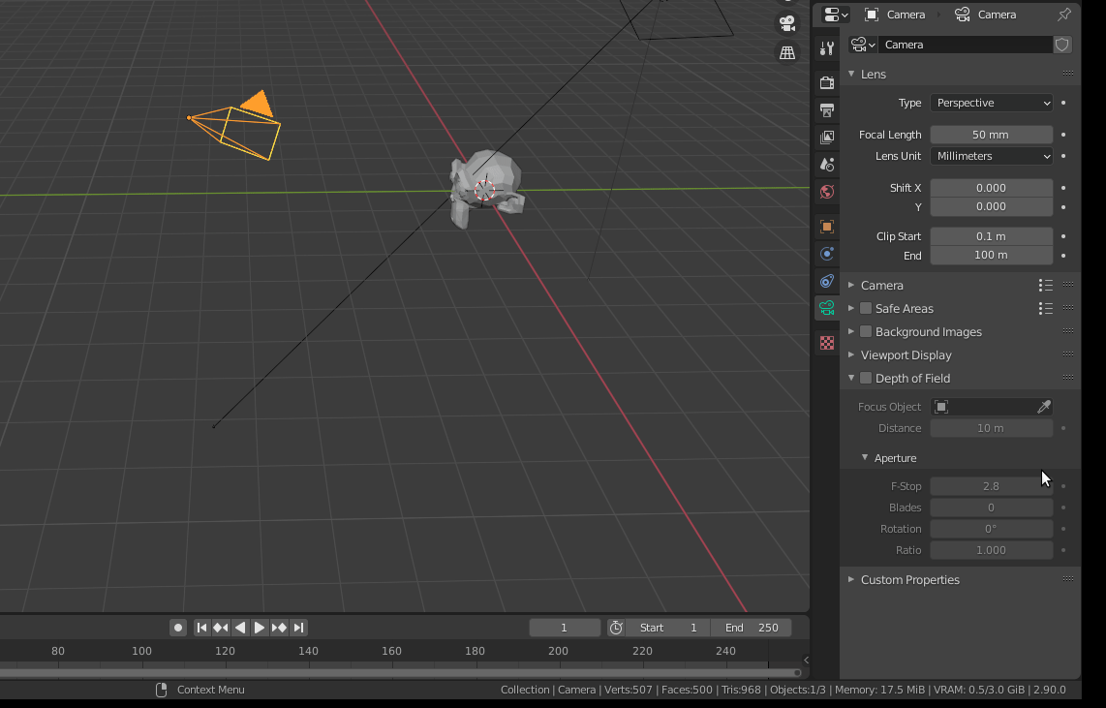This screenshot has width=1106, height=708.
Task: Collapse the Lens panel header
Action: point(872,74)
